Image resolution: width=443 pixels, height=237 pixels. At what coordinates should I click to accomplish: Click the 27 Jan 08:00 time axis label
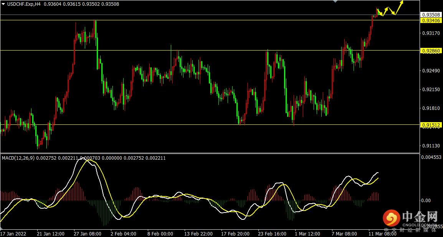[88, 234]
